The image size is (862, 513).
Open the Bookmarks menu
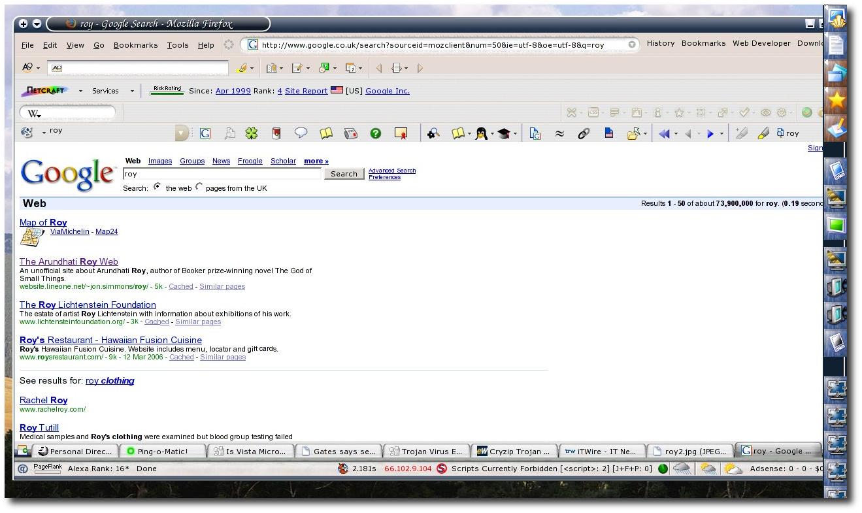[x=135, y=45]
